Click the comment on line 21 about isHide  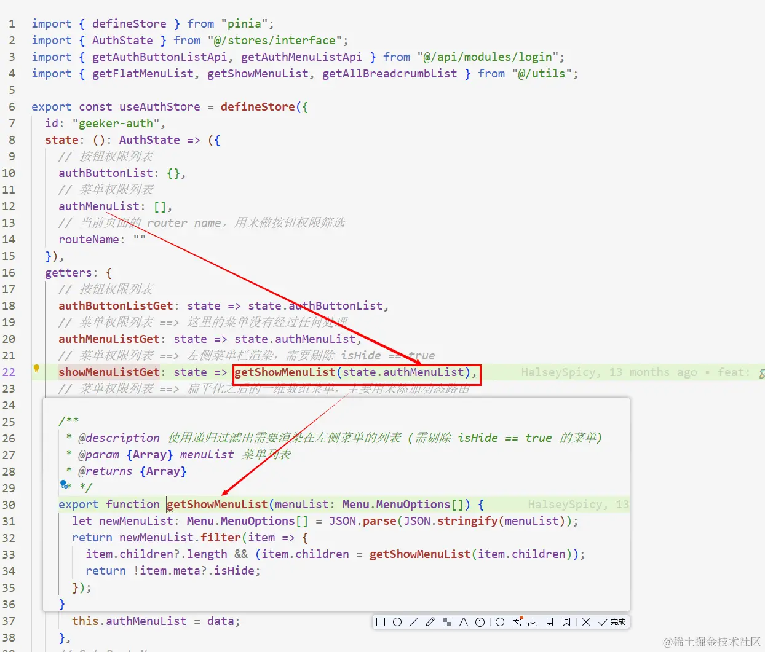click(x=247, y=355)
